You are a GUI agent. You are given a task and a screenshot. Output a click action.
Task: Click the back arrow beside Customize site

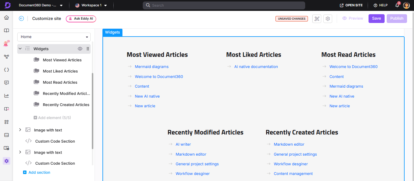click(21, 18)
